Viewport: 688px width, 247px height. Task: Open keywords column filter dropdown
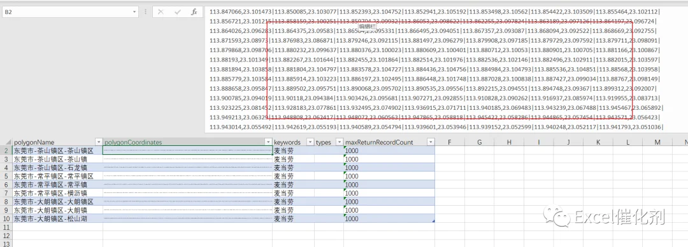[x=310, y=142]
